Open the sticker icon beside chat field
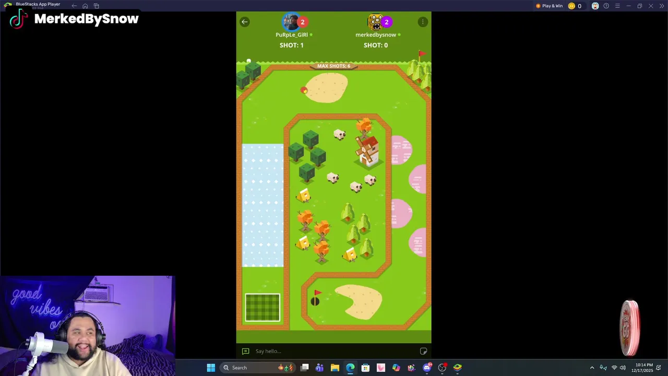The image size is (668, 376). click(x=424, y=351)
